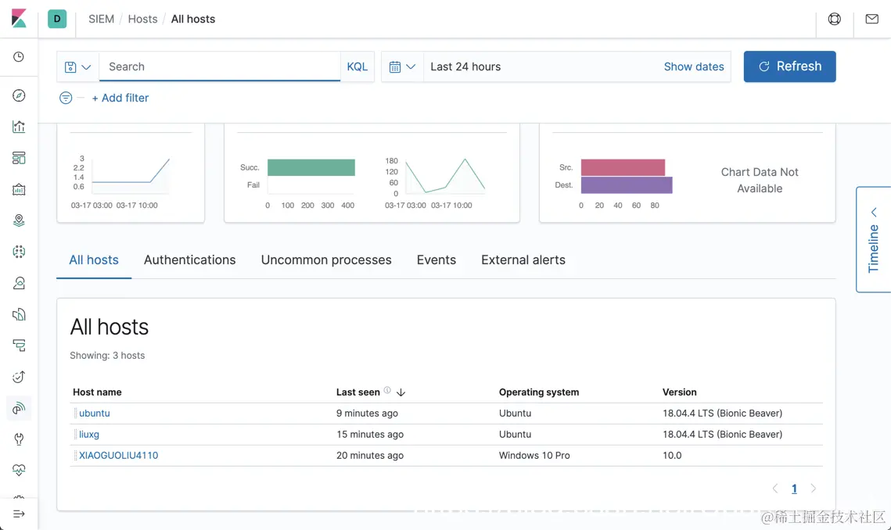Image resolution: width=891 pixels, height=530 pixels.
Task: Go to previous page arrow
Action: (775, 488)
